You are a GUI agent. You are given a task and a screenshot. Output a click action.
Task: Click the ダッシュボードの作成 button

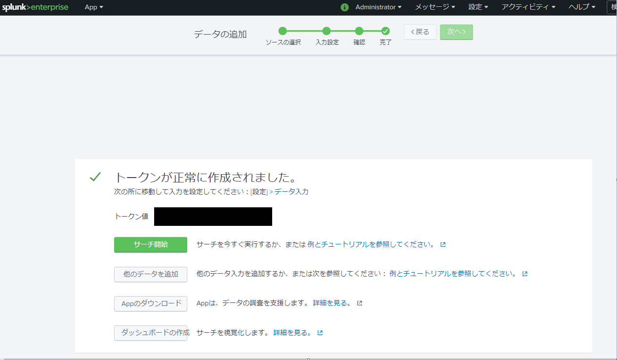click(x=151, y=333)
